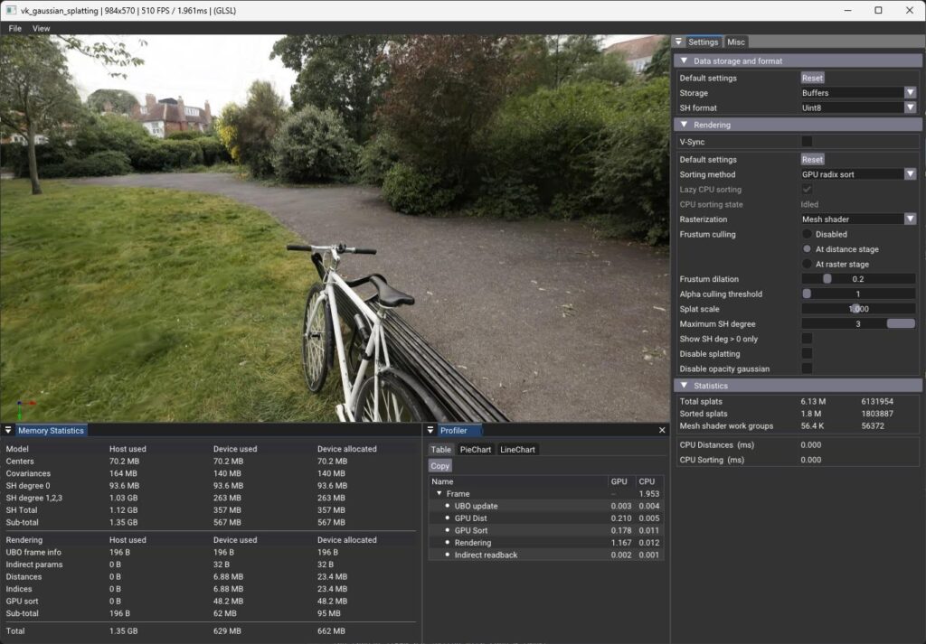926x644 pixels.
Task: Switch to the PieChart tab
Action: click(x=474, y=449)
